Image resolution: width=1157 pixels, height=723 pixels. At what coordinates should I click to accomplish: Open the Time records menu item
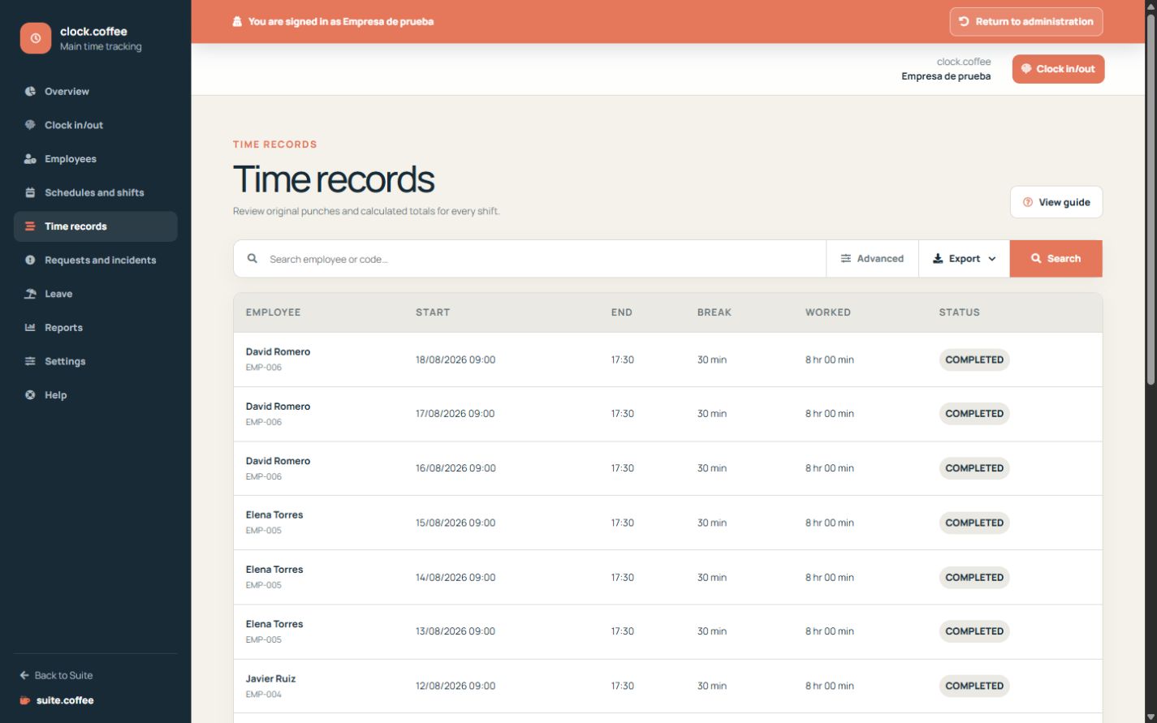point(96,226)
